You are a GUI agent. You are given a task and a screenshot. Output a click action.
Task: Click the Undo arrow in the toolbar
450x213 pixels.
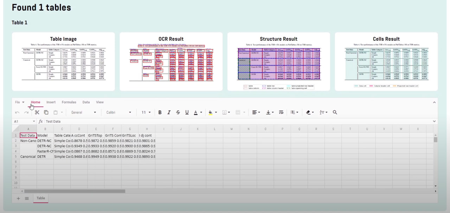pyautogui.click(x=17, y=112)
